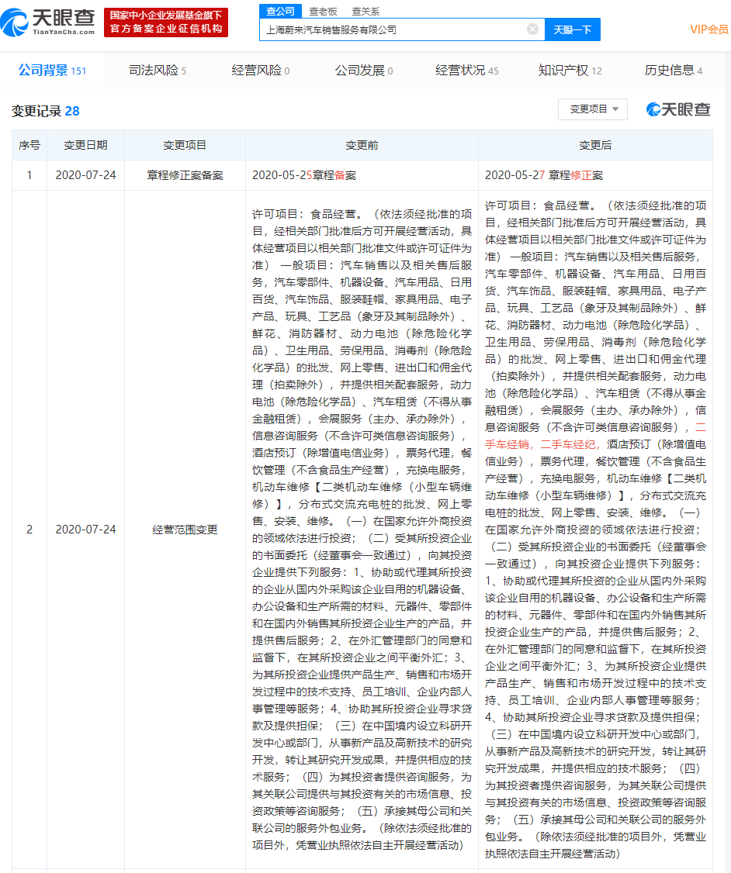
Task: Click the red 国家中小企业发展基金 badge
Action: click(x=165, y=22)
